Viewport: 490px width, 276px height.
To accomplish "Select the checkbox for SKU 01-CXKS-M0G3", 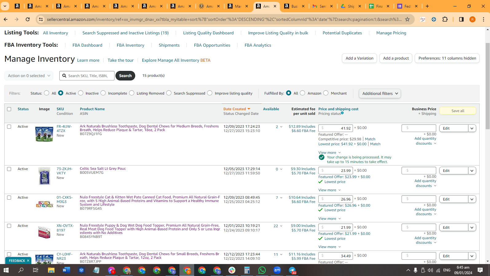I will coord(9,197).
